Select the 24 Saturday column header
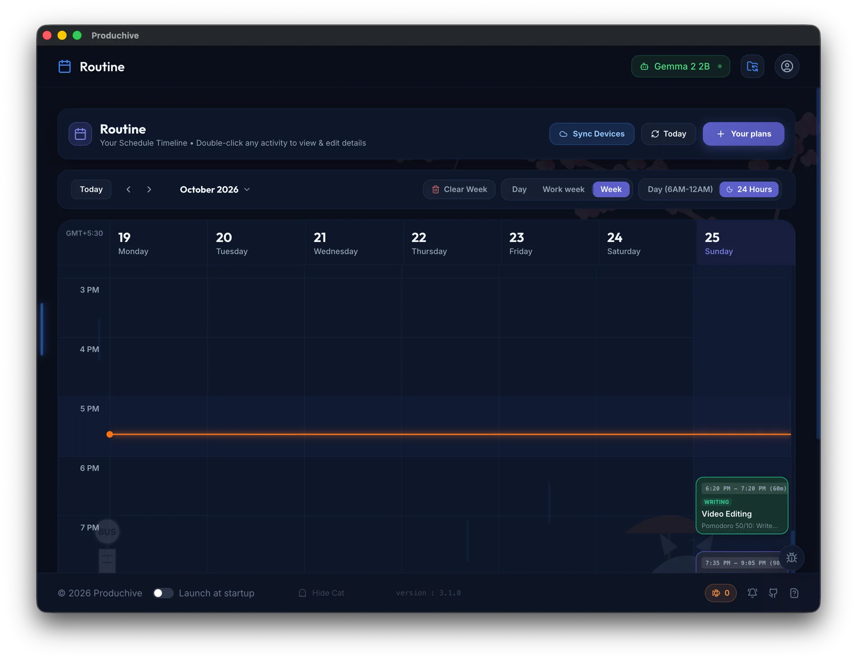 click(x=647, y=243)
